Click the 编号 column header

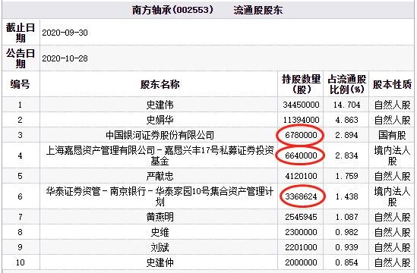coord(21,84)
